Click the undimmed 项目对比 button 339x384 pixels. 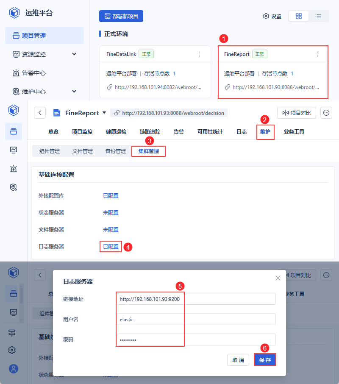[x=296, y=113]
